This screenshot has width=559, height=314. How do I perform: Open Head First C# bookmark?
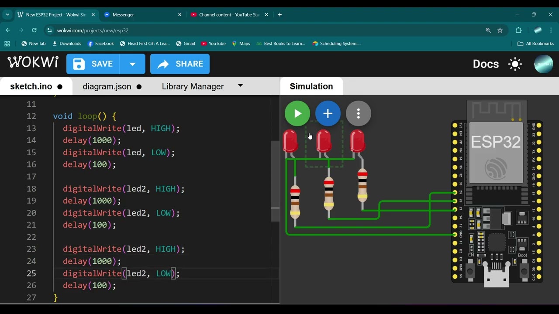click(145, 44)
